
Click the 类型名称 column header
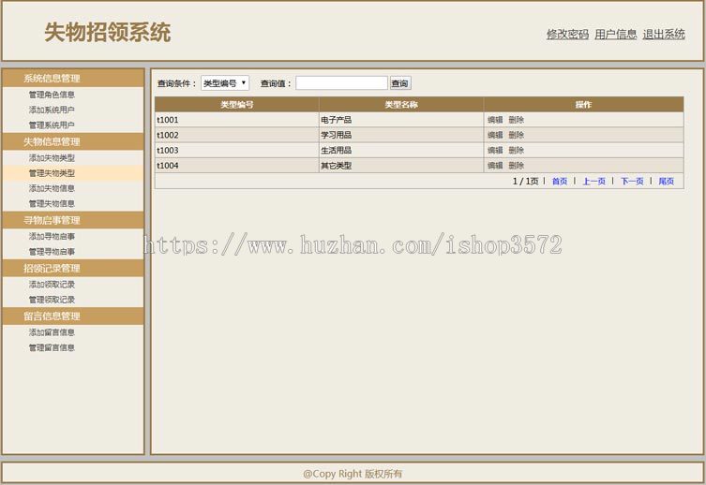pyautogui.click(x=401, y=104)
